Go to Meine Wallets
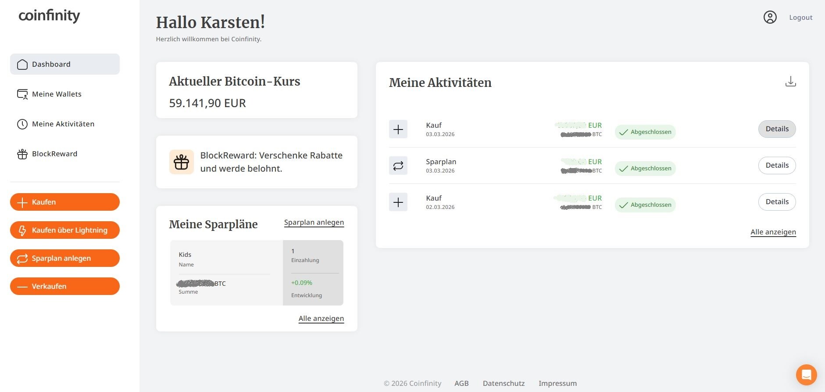 tap(56, 94)
